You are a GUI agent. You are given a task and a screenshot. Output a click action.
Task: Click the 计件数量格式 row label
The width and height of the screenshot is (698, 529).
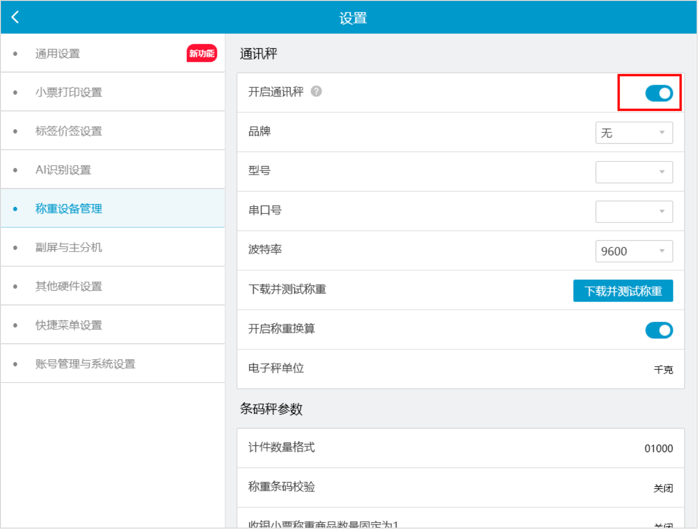tap(281, 447)
